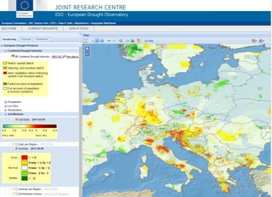Click the full extent icon in map toolbar
Screen dimensions: 272x197
click(x=85, y=41)
